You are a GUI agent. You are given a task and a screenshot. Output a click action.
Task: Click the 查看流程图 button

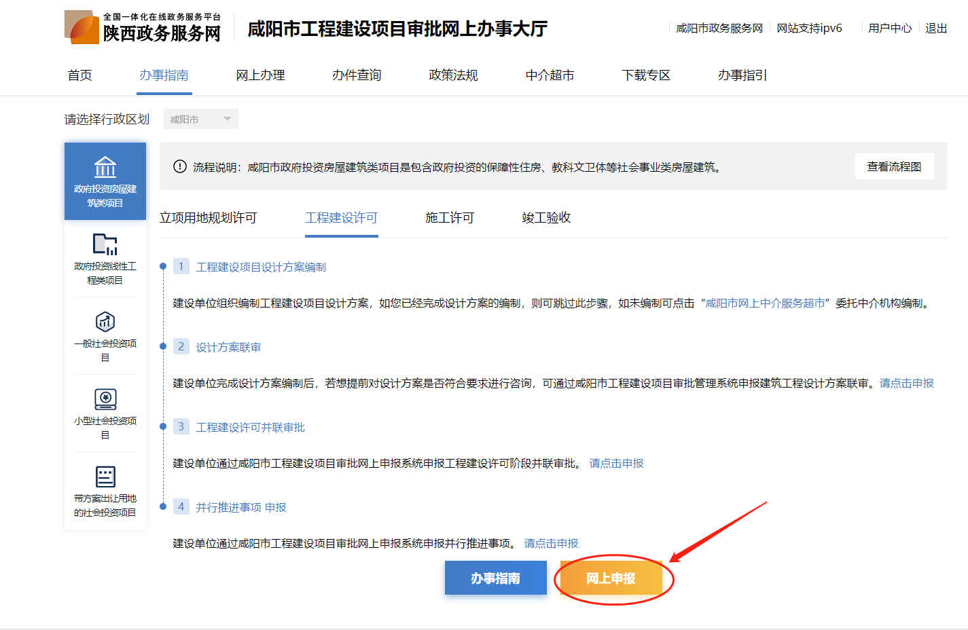[894, 167]
